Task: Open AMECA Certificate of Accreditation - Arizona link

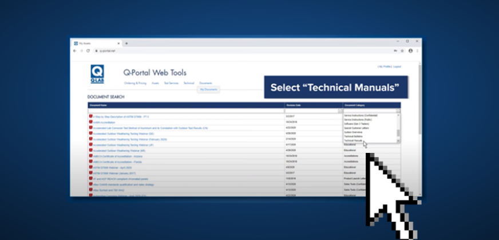Action: click(118, 156)
